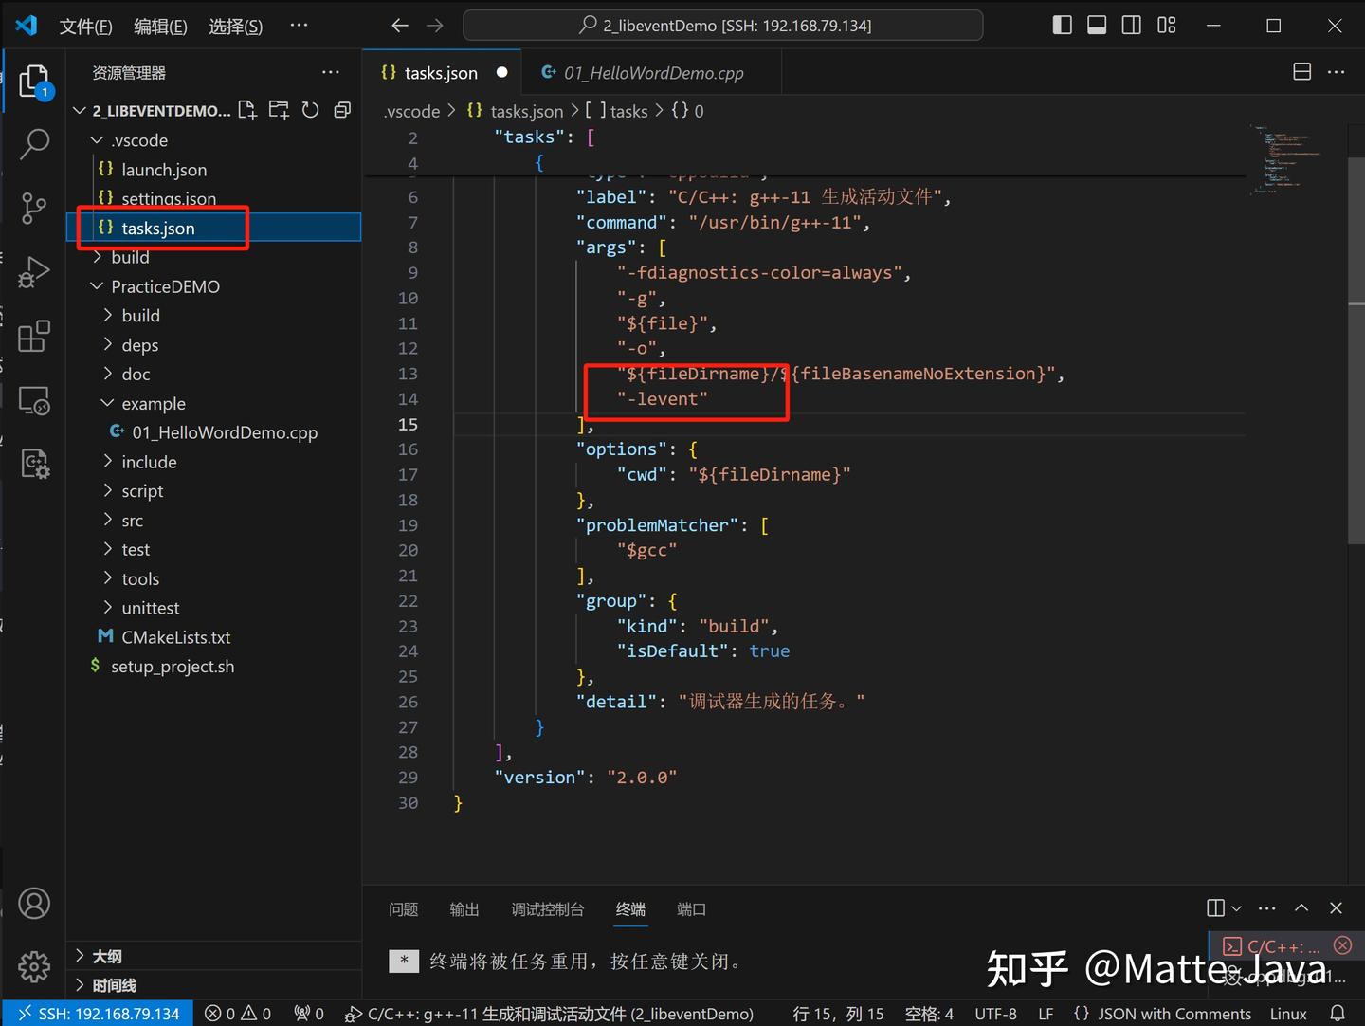This screenshot has width=1365, height=1026.
Task: Open the Source Control view
Action: [x=35, y=208]
